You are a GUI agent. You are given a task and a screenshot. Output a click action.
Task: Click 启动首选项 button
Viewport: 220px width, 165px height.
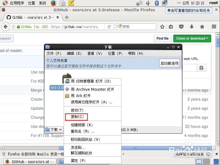pyautogui.click(x=169, y=63)
